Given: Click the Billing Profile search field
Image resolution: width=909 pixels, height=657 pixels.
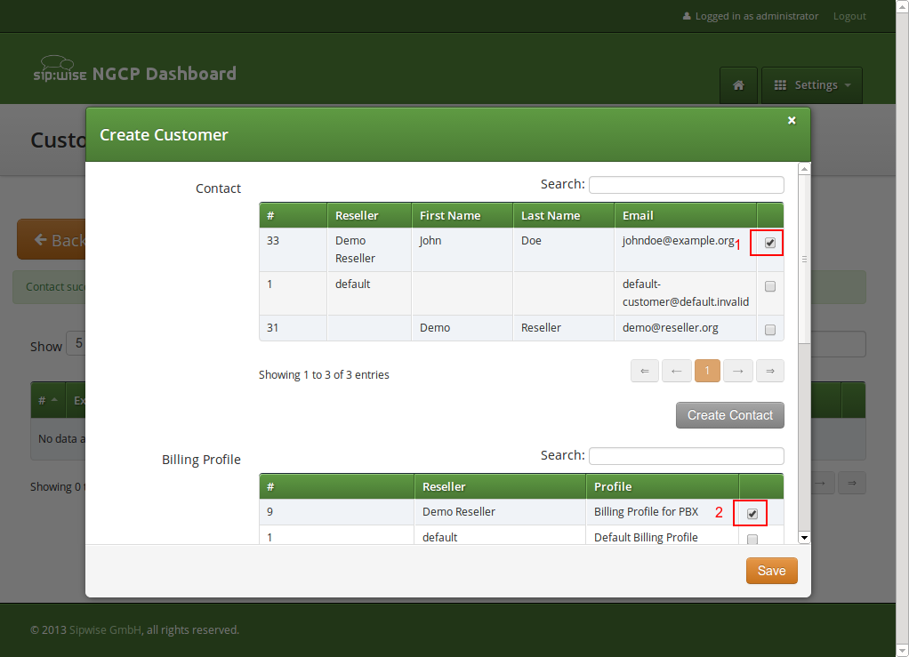Looking at the screenshot, I should click(686, 455).
